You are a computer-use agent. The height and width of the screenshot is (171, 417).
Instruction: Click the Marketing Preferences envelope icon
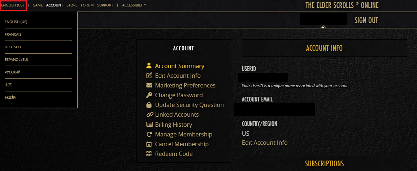(149, 85)
